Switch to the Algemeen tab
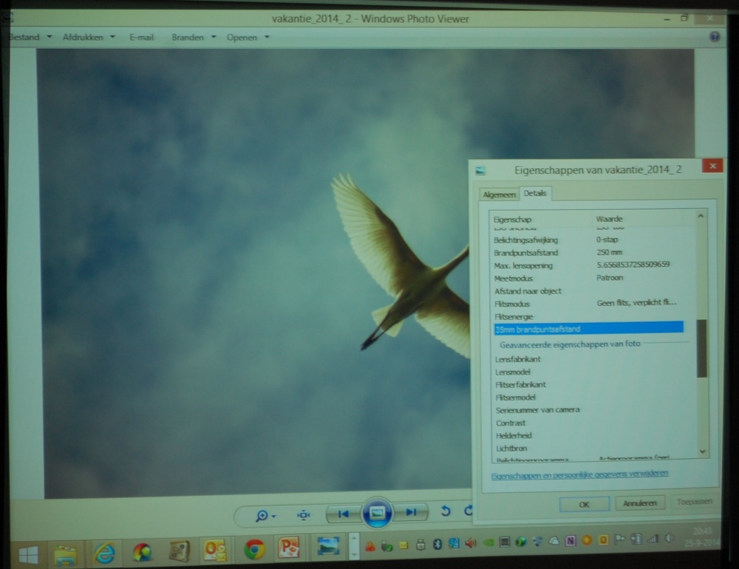 coord(499,194)
